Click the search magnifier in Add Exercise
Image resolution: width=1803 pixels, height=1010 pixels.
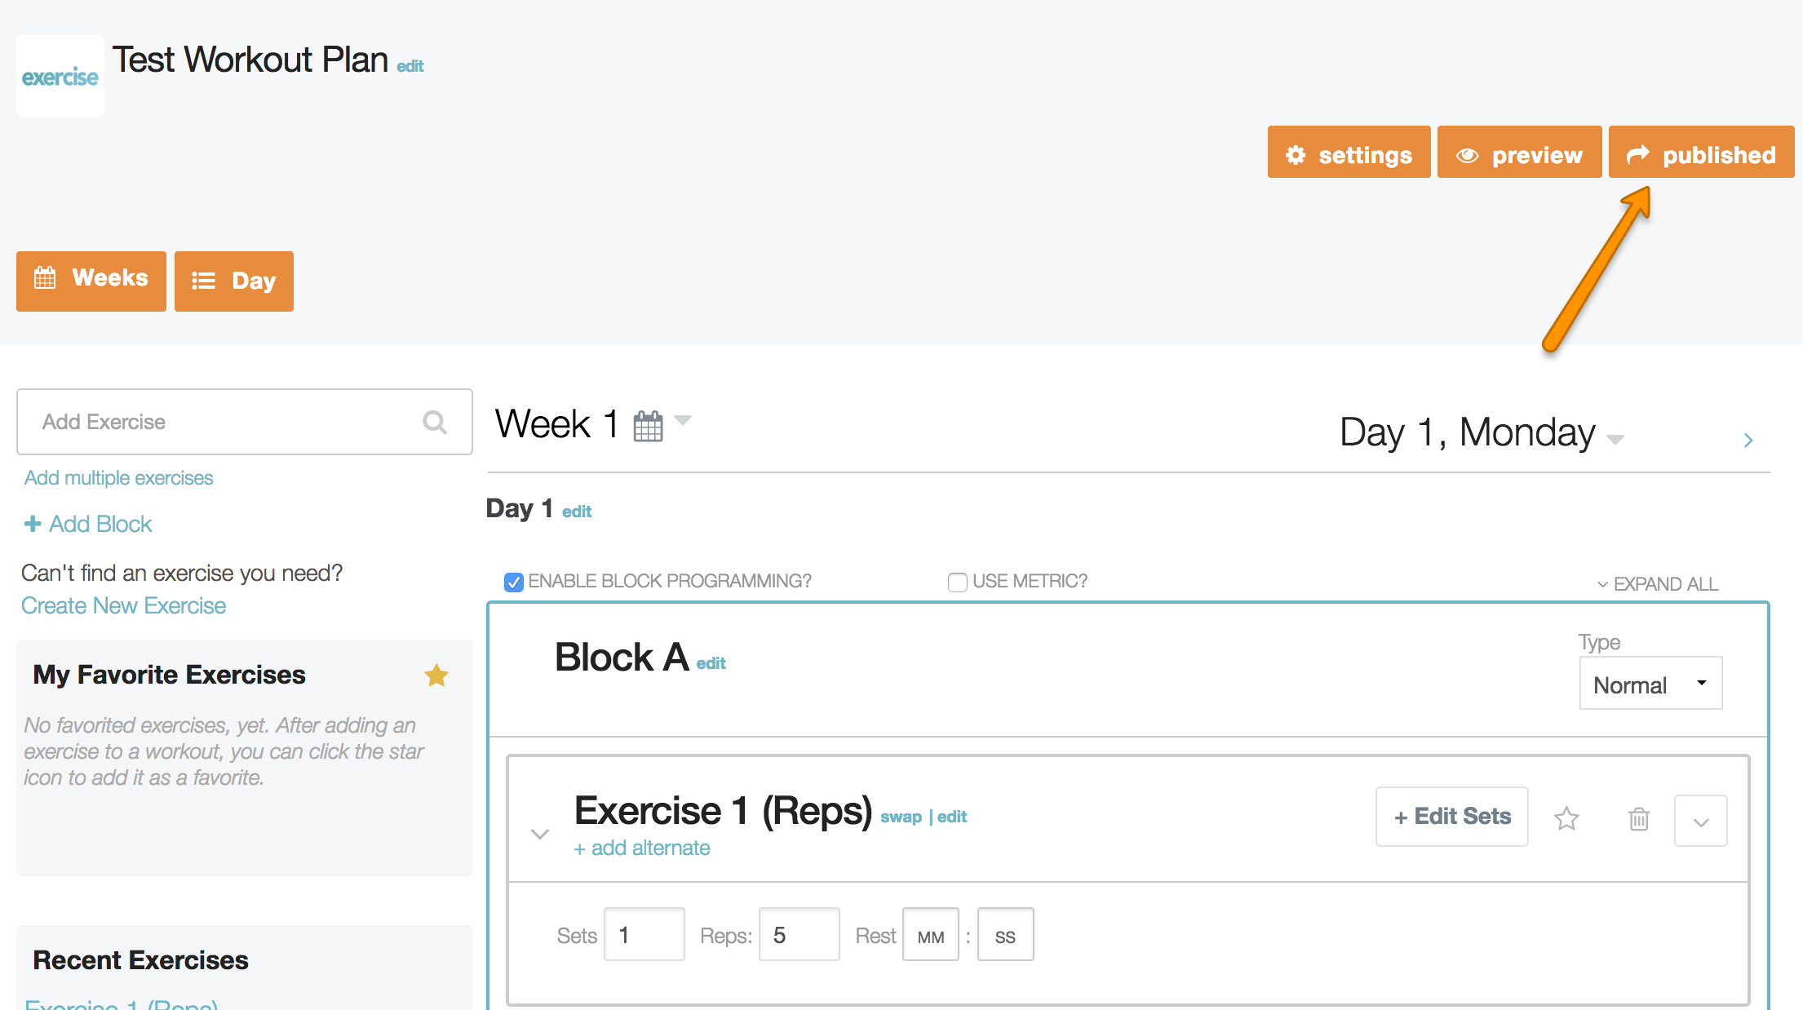435,422
